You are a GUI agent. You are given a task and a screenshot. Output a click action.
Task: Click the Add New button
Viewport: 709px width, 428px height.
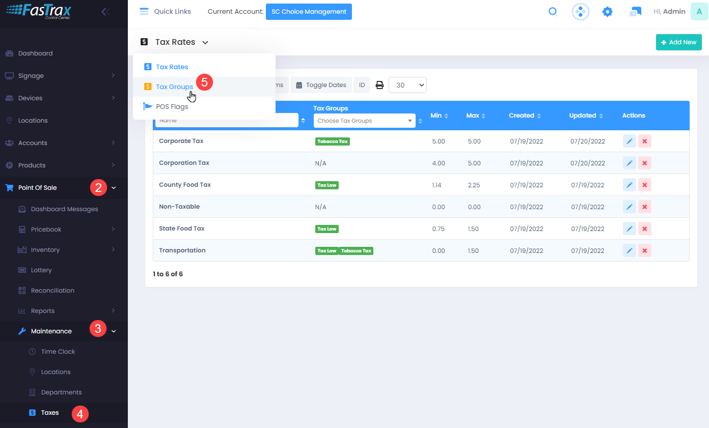pos(678,42)
